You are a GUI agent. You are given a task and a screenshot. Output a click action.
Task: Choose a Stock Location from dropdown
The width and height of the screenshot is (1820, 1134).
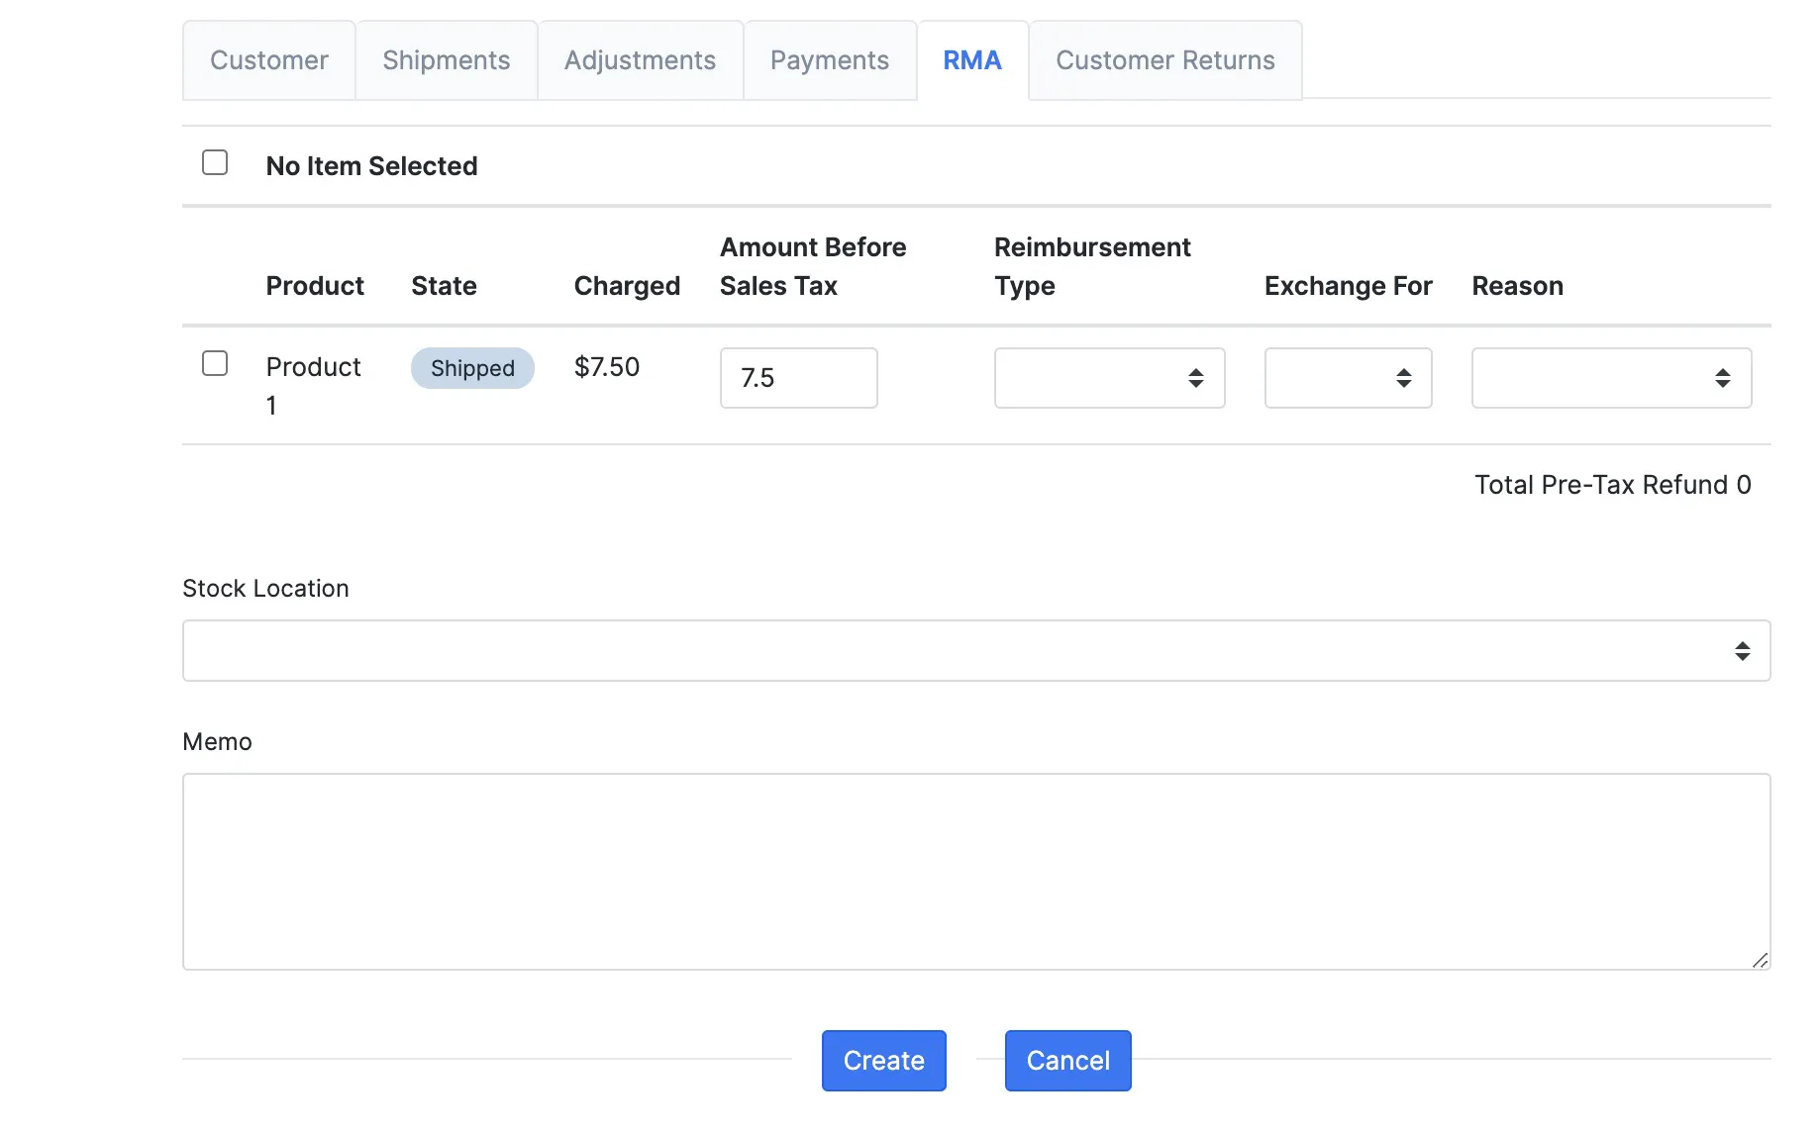pyautogui.click(x=976, y=651)
